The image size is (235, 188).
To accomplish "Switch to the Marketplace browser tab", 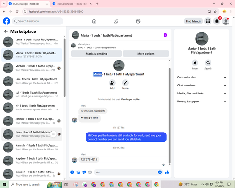I will [x=72, y=4].
